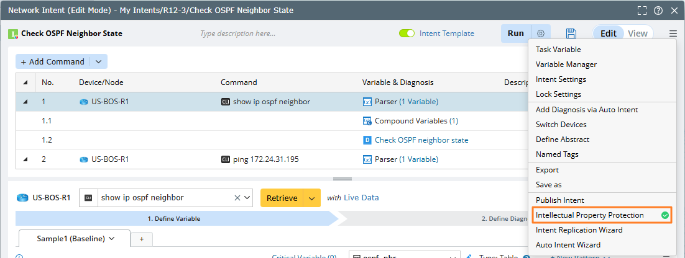Click the ping 172.24.31.195 command text

[265, 159]
